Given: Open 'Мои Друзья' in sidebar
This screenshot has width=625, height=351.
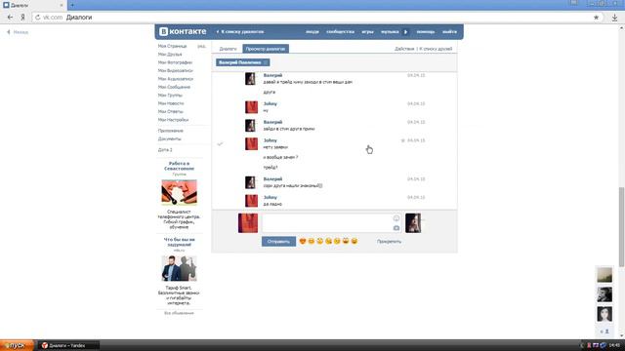Looking at the screenshot, I should tap(170, 55).
